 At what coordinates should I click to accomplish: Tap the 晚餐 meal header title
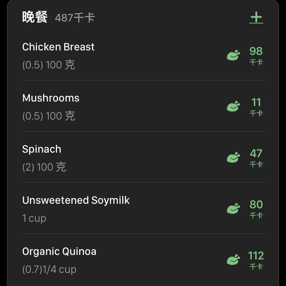(x=35, y=17)
